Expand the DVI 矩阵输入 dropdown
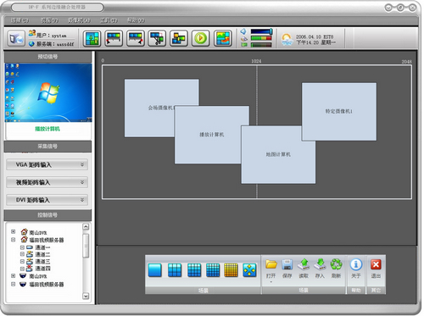This screenshot has width=424, height=316. pyautogui.click(x=47, y=200)
